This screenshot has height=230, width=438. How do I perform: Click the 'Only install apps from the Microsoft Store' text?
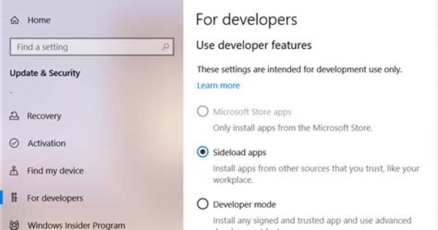click(293, 128)
